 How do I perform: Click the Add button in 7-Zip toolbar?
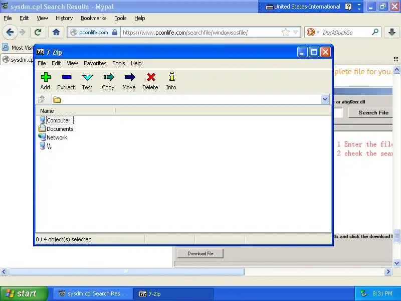click(x=46, y=81)
